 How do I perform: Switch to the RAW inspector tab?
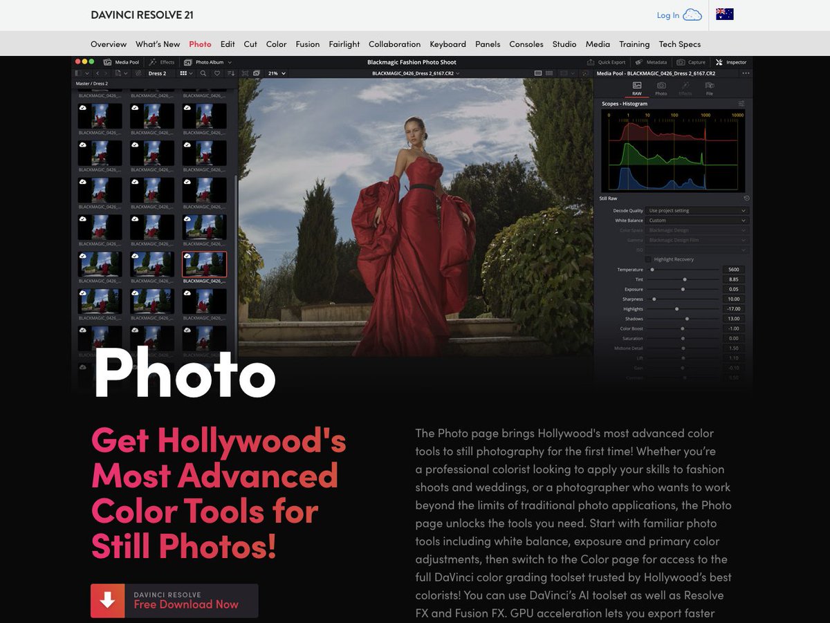tap(636, 89)
